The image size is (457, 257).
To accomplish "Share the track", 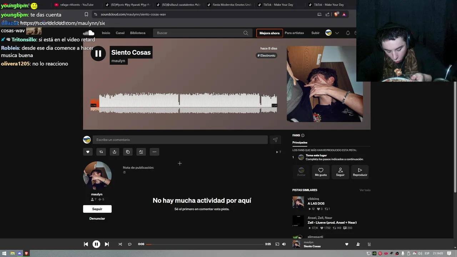I will 114,152.
